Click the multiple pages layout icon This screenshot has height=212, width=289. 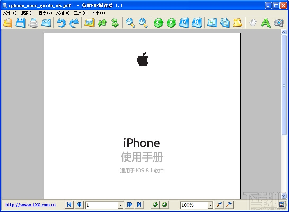tap(225, 23)
